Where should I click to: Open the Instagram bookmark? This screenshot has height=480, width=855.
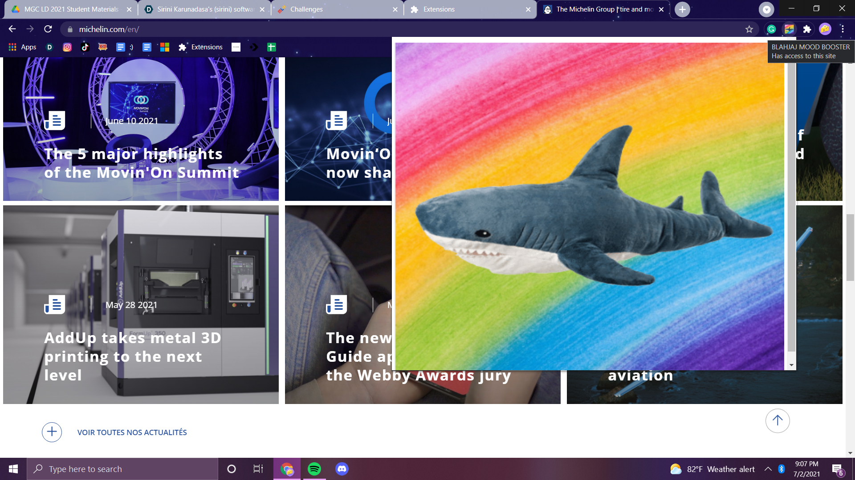(x=67, y=47)
